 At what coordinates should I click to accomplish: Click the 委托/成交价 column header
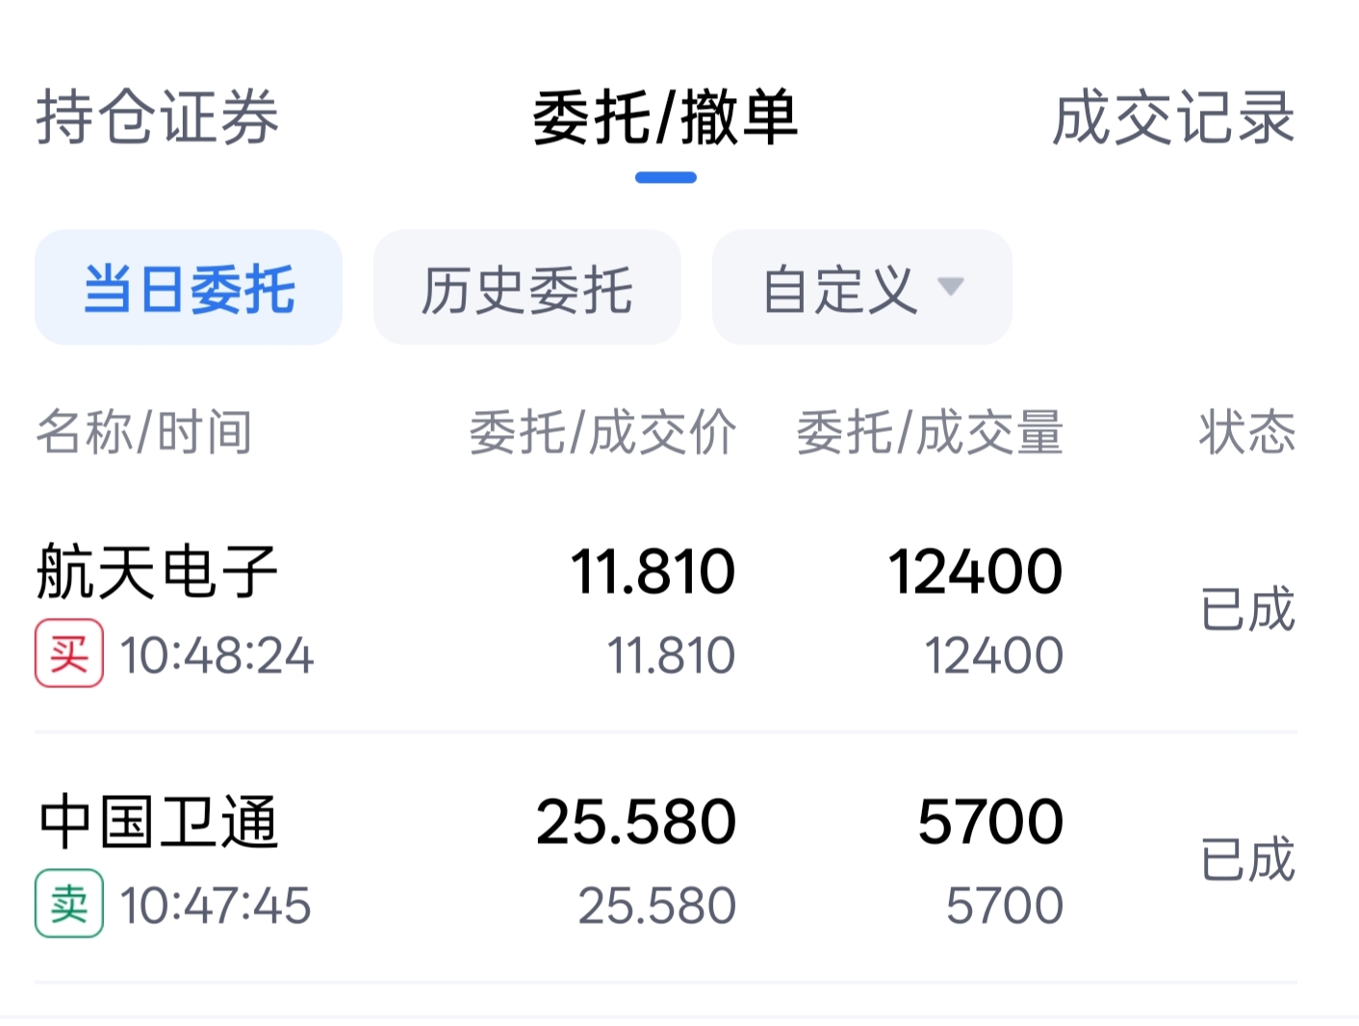(x=603, y=432)
